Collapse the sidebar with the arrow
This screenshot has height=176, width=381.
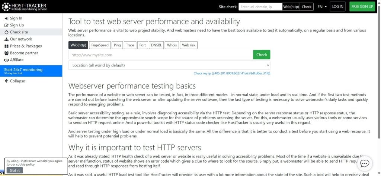tap(6, 81)
